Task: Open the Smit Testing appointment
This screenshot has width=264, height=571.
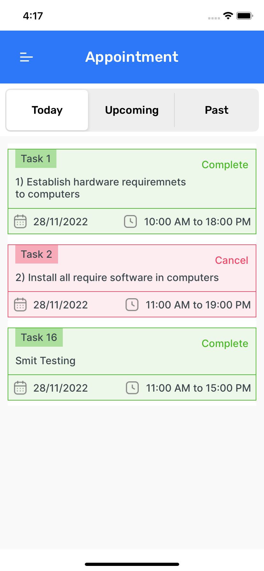Action: (46, 361)
